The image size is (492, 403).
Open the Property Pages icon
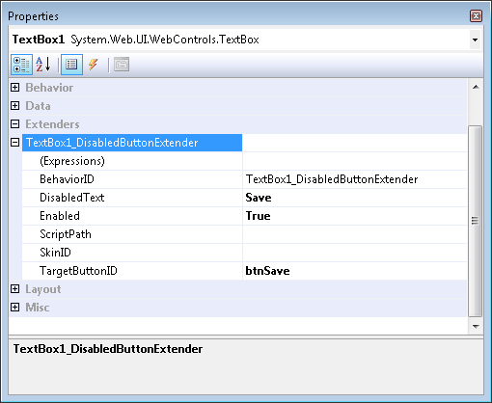122,65
